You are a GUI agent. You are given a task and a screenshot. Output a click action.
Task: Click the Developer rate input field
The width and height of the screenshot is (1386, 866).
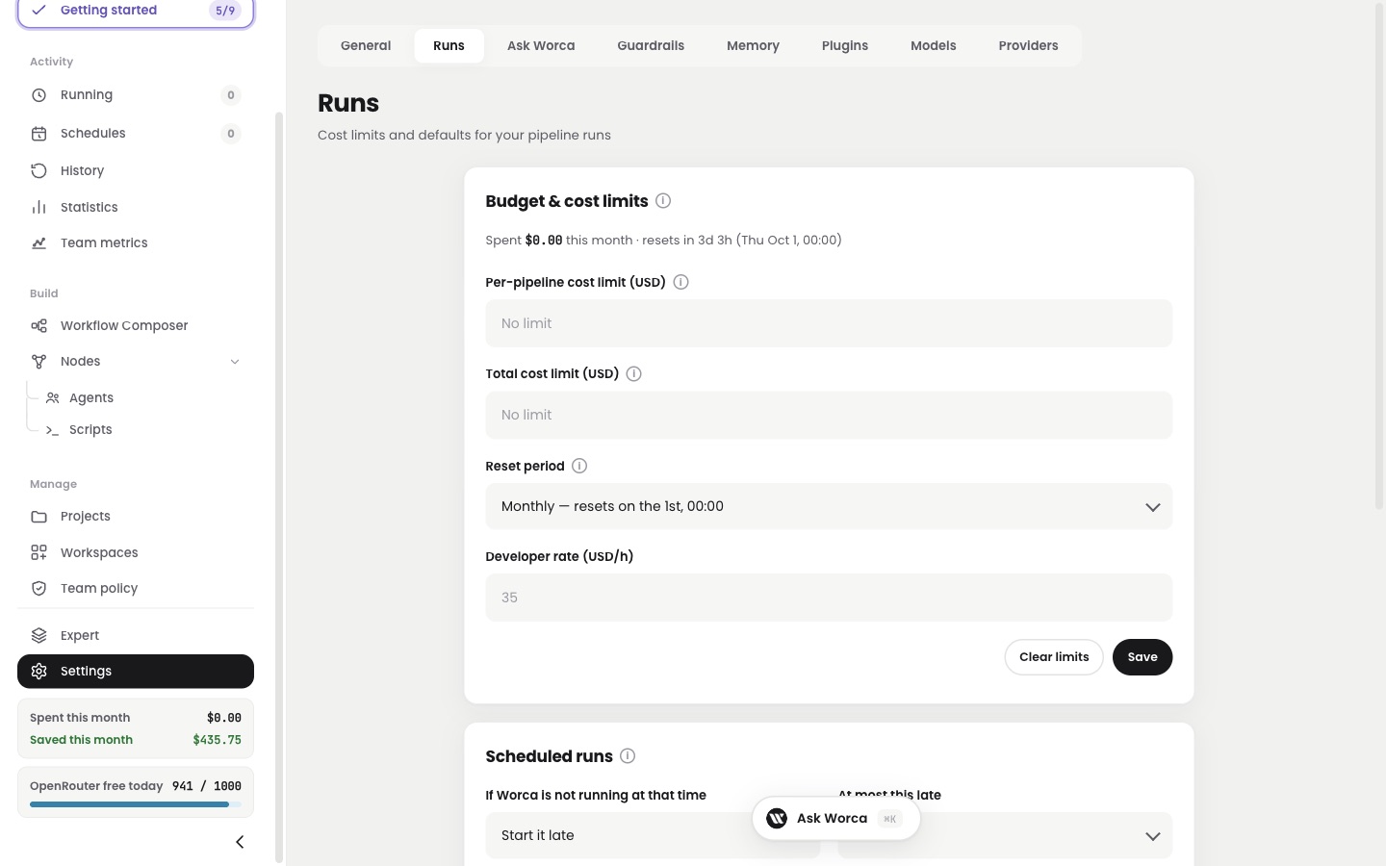point(829,598)
